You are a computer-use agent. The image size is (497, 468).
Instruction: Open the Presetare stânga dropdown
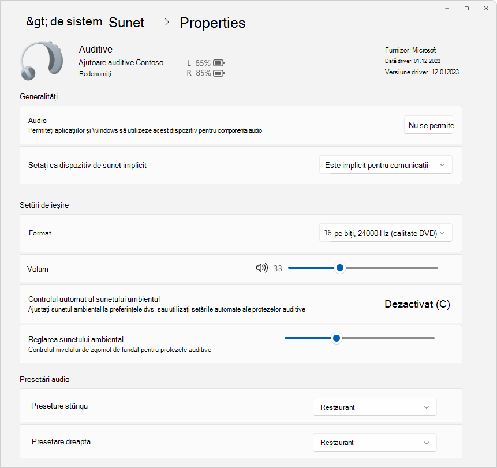pyautogui.click(x=375, y=407)
